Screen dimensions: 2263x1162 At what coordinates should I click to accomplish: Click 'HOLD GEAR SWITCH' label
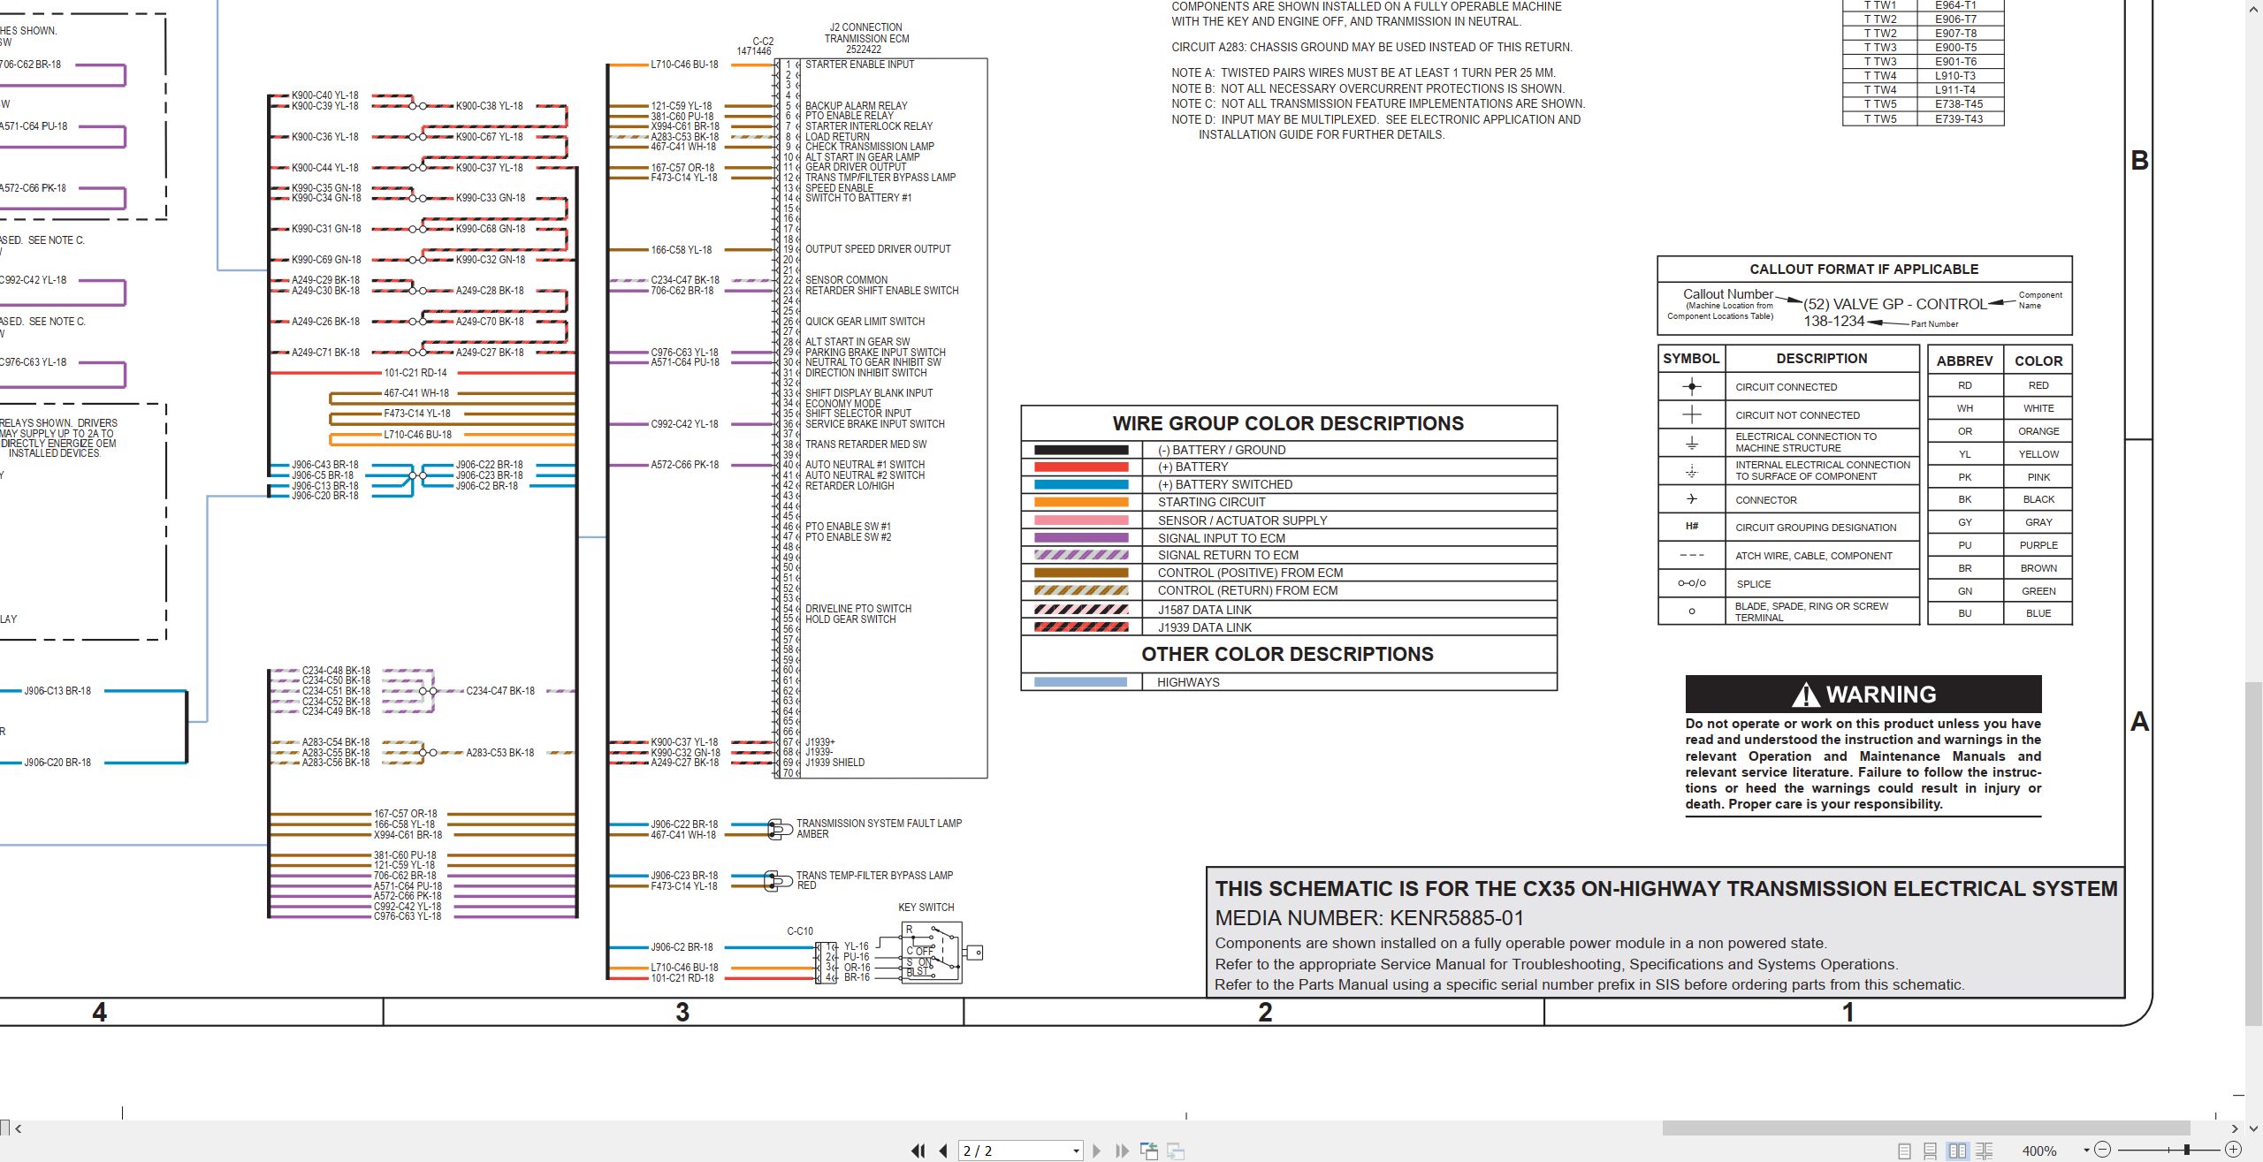[x=850, y=619]
